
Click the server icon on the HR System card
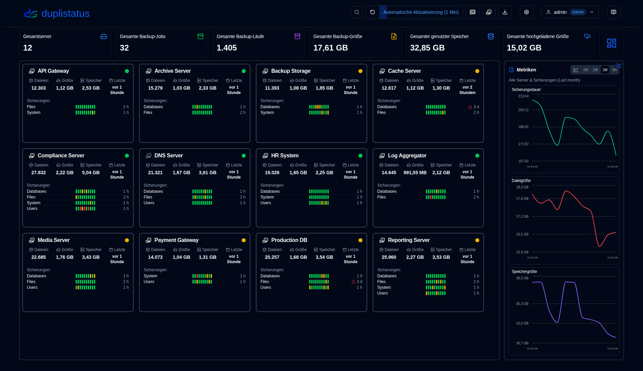coord(265,156)
